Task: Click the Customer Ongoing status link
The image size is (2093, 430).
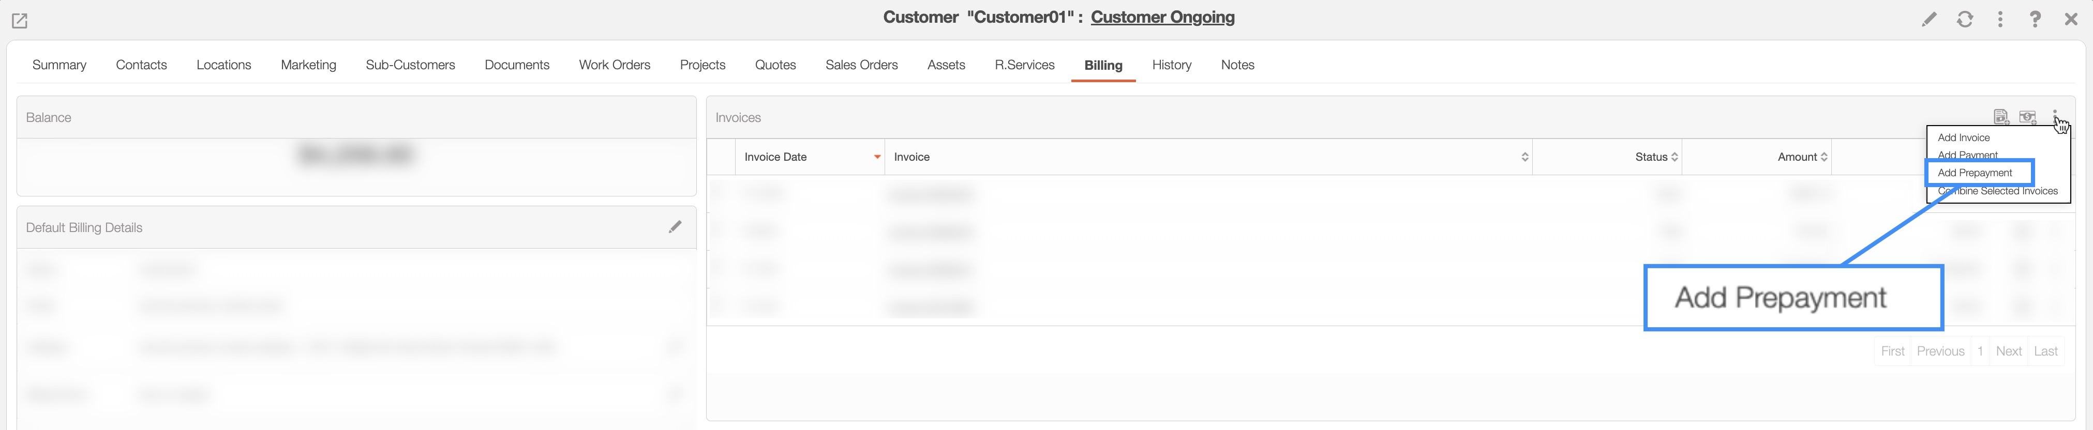Action: 1162,17
